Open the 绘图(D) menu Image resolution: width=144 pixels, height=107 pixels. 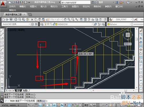(x=75, y=7)
